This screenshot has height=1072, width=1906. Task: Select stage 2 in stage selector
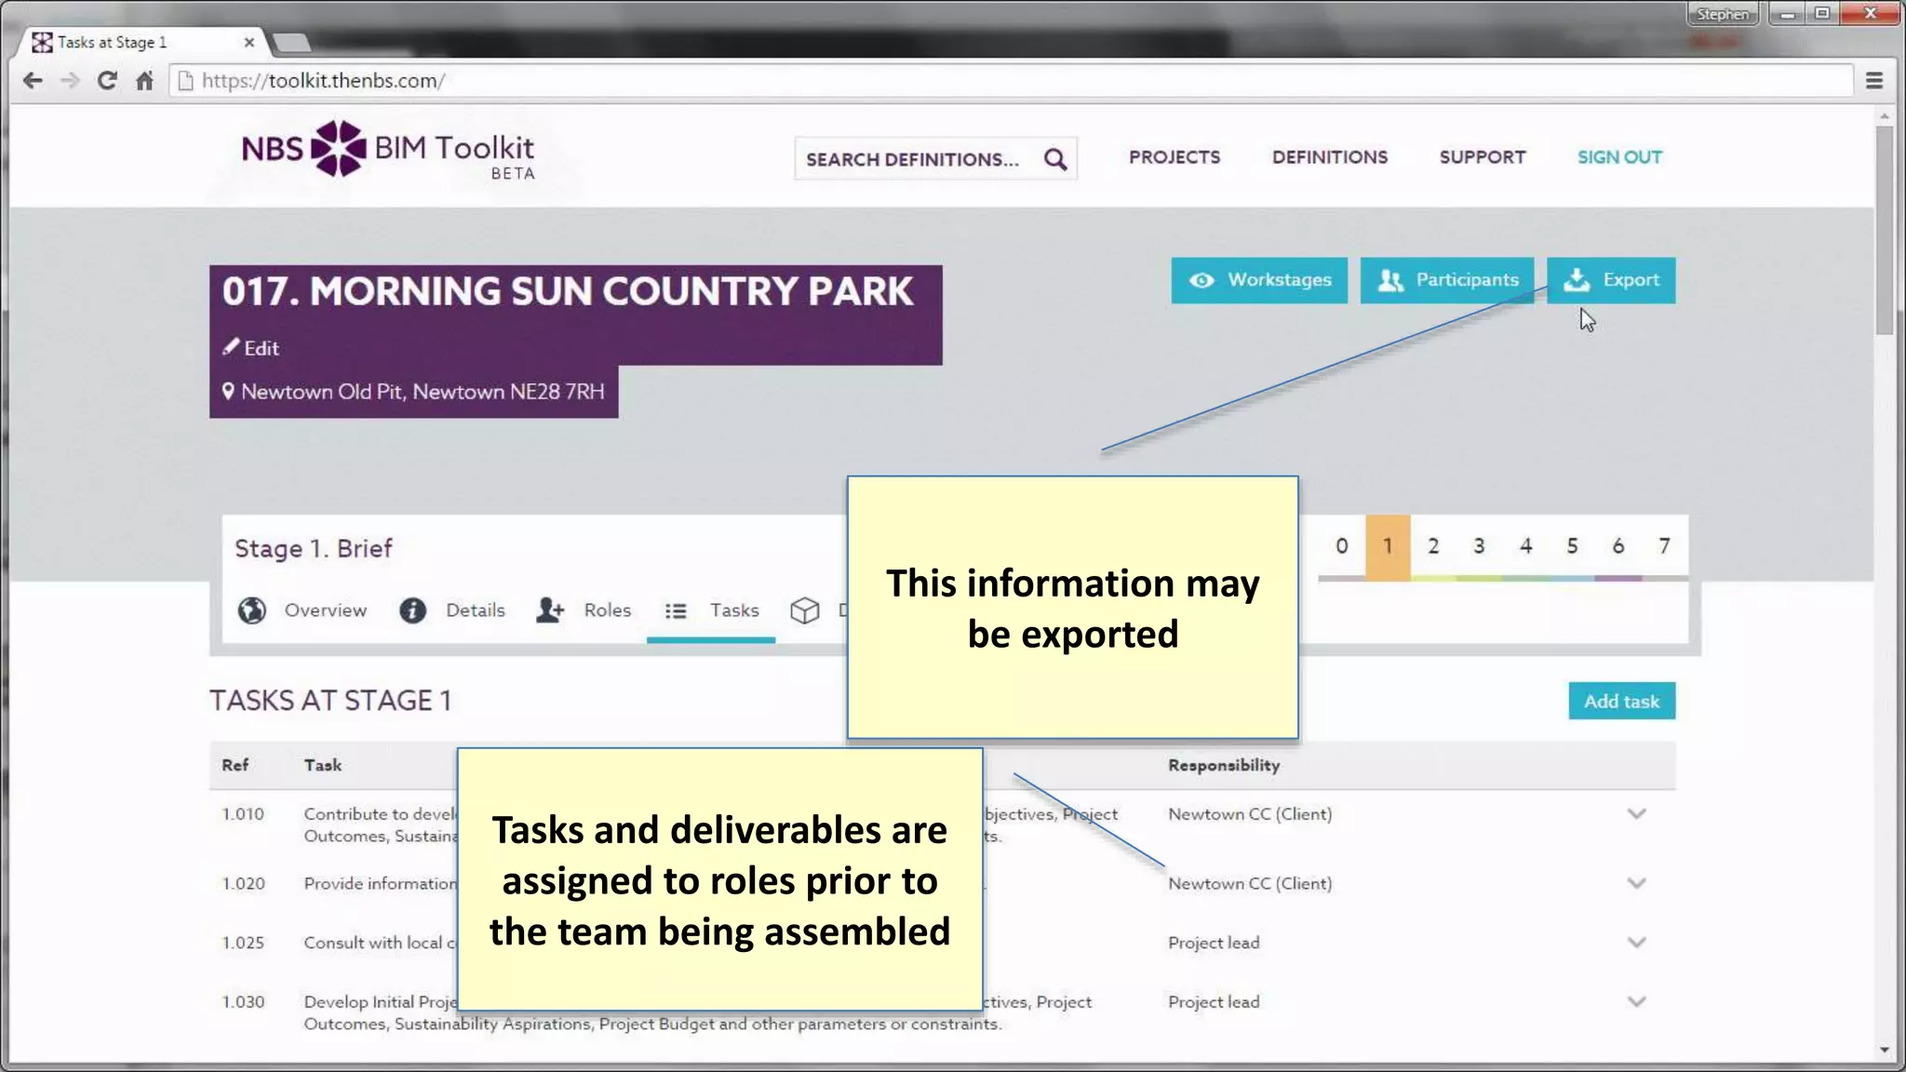pos(1433,546)
